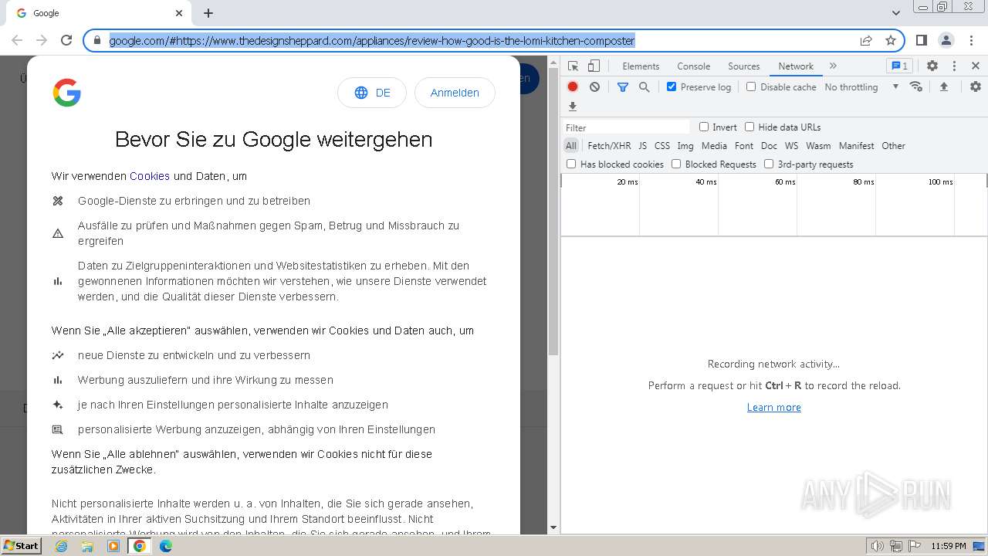The width and height of the screenshot is (988, 556).
Task: Tick Has blocked cookies
Action: click(571, 164)
